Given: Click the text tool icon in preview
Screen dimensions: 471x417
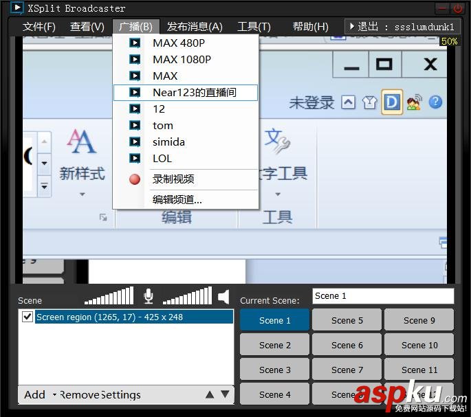Looking at the screenshot, I should pos(278,141).
